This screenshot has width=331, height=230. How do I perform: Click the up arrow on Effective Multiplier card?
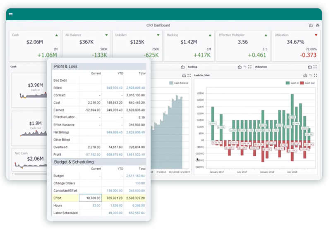coord(266,35)
